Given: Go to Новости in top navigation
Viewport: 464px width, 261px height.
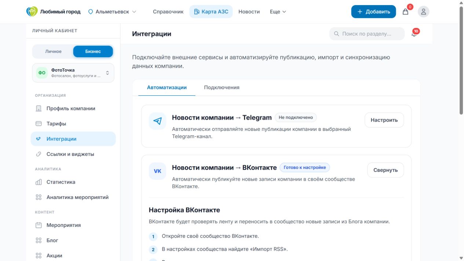Looking at the screenshot, I should [x=249, y=12].
